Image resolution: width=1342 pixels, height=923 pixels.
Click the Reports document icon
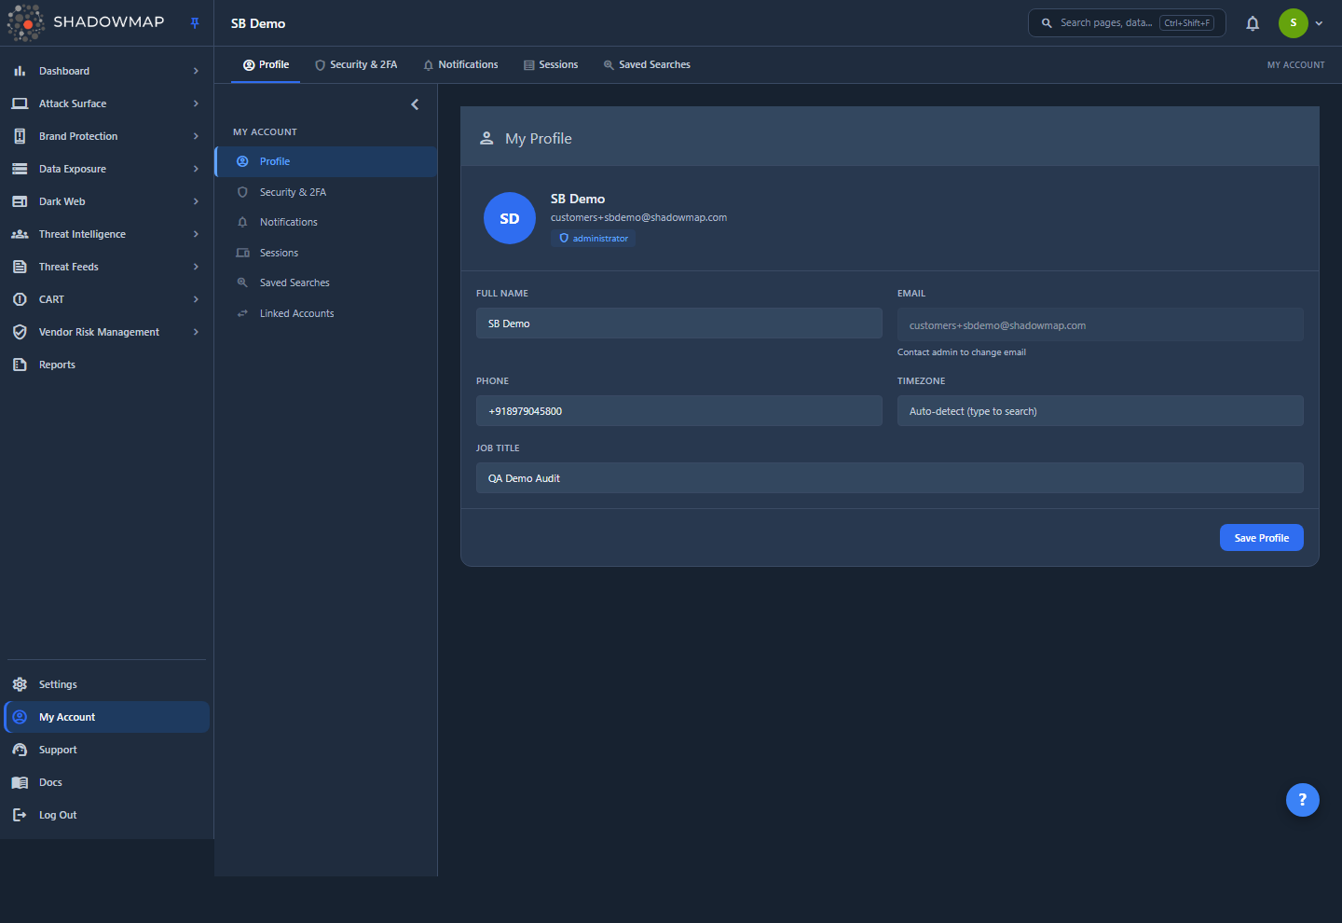click(x=20, y=365)
